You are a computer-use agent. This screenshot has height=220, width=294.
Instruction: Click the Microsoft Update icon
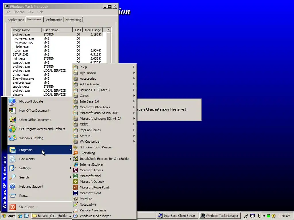pos(13,101)
